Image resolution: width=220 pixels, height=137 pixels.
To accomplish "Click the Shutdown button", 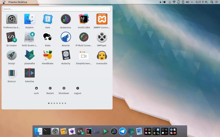I will coord(64,90).
